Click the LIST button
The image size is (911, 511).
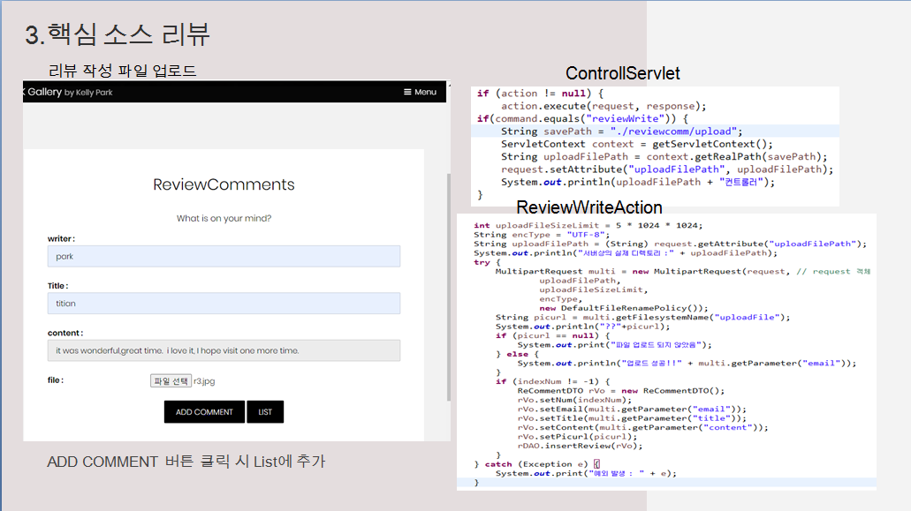pyautogui.click(x=265, y=411)
